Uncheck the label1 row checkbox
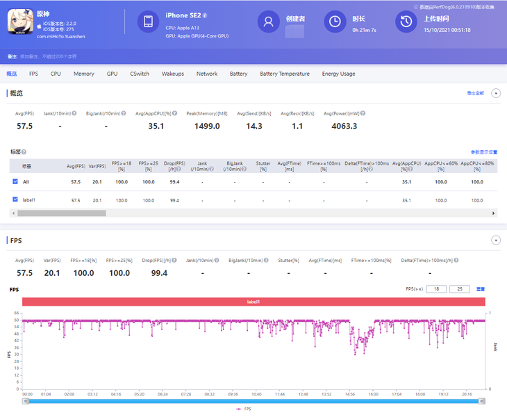 coord(15,199)
